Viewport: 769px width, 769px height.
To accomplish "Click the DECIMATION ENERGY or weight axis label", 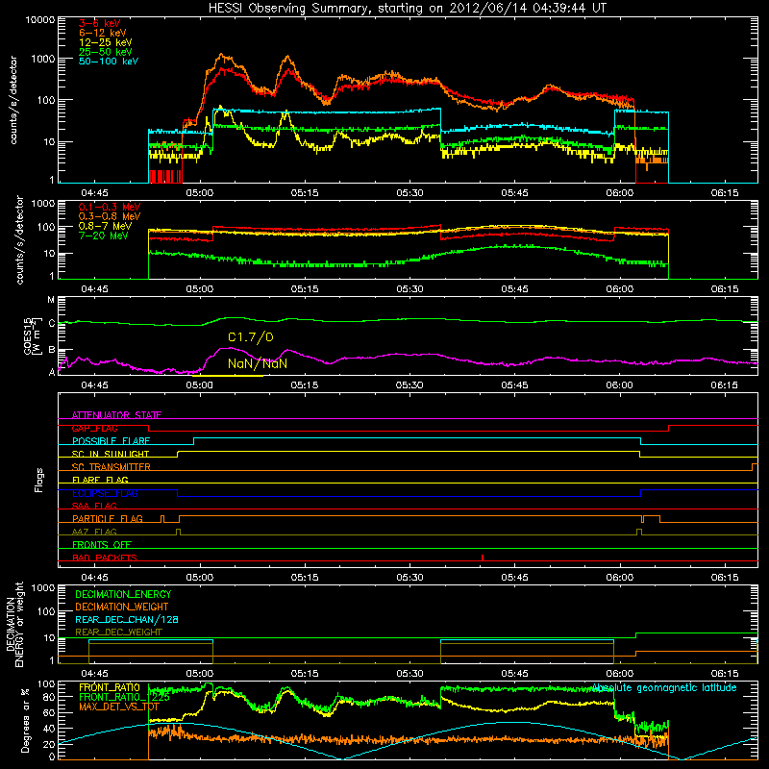I will click(x=14, y=624).
